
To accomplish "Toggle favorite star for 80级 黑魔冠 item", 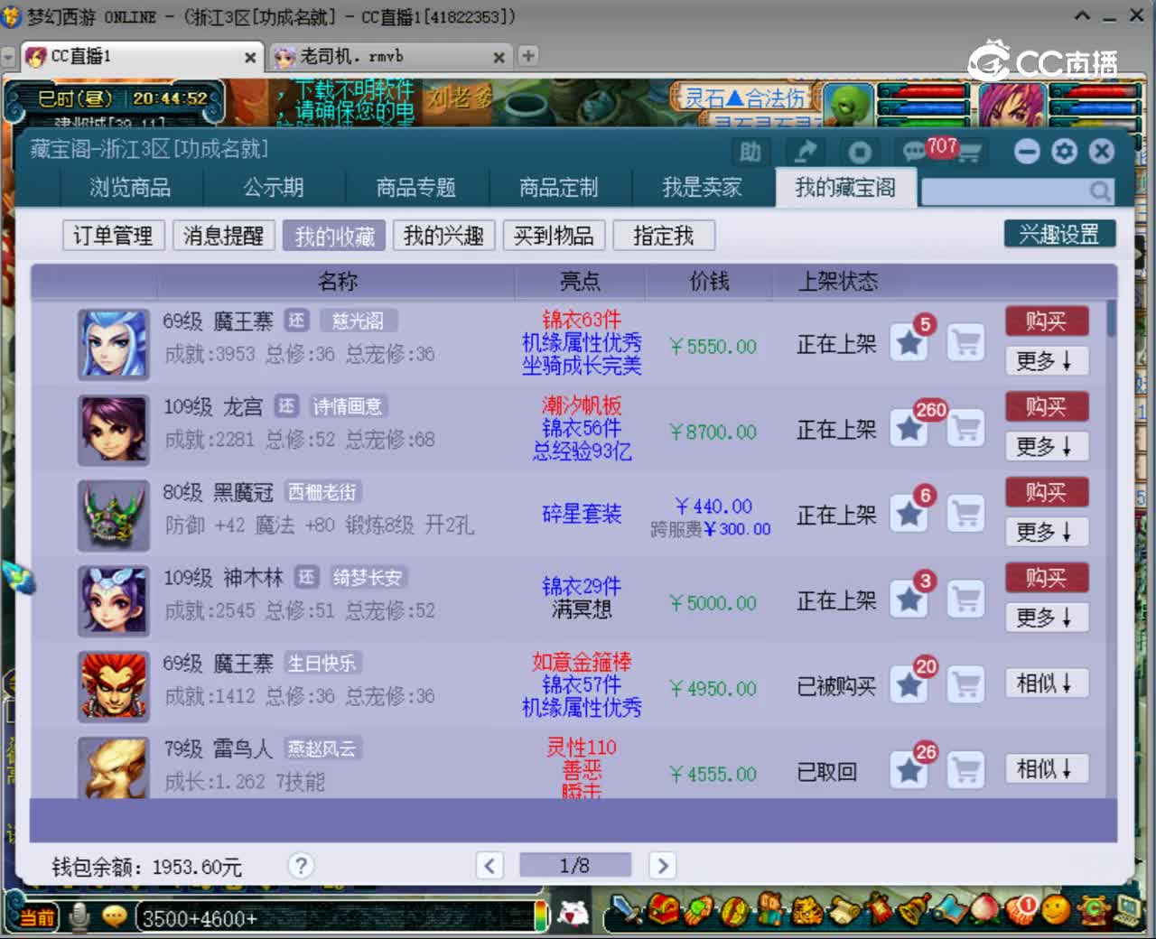I will coord(909,514).
